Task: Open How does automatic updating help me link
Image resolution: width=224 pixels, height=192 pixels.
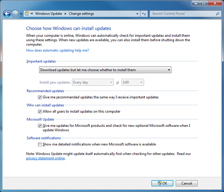Action: (57, 50)
